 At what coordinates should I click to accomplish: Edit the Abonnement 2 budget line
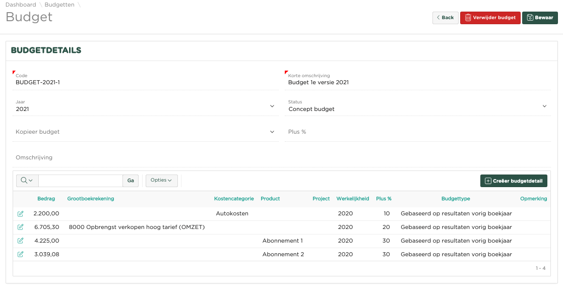point(20,255)
